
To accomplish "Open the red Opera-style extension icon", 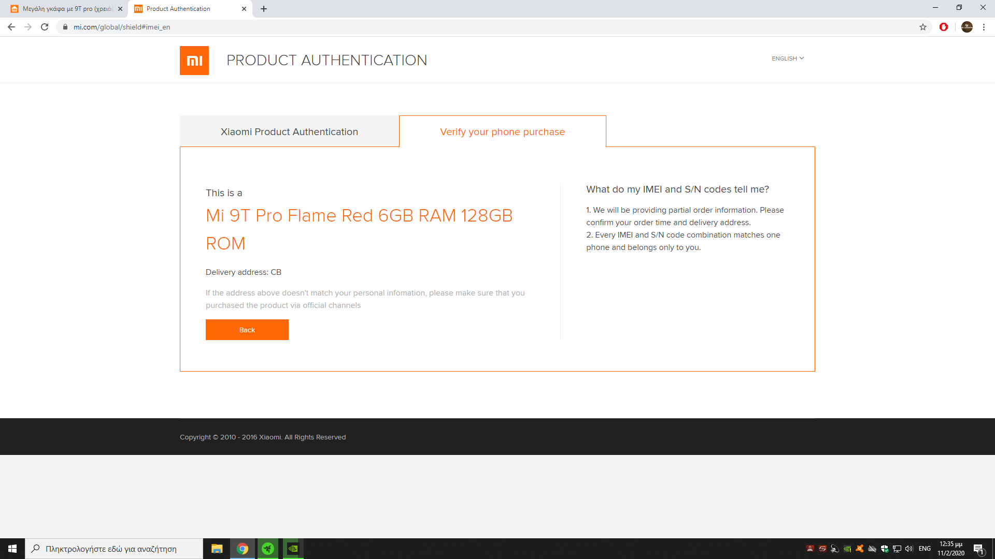I will point(943,27).
